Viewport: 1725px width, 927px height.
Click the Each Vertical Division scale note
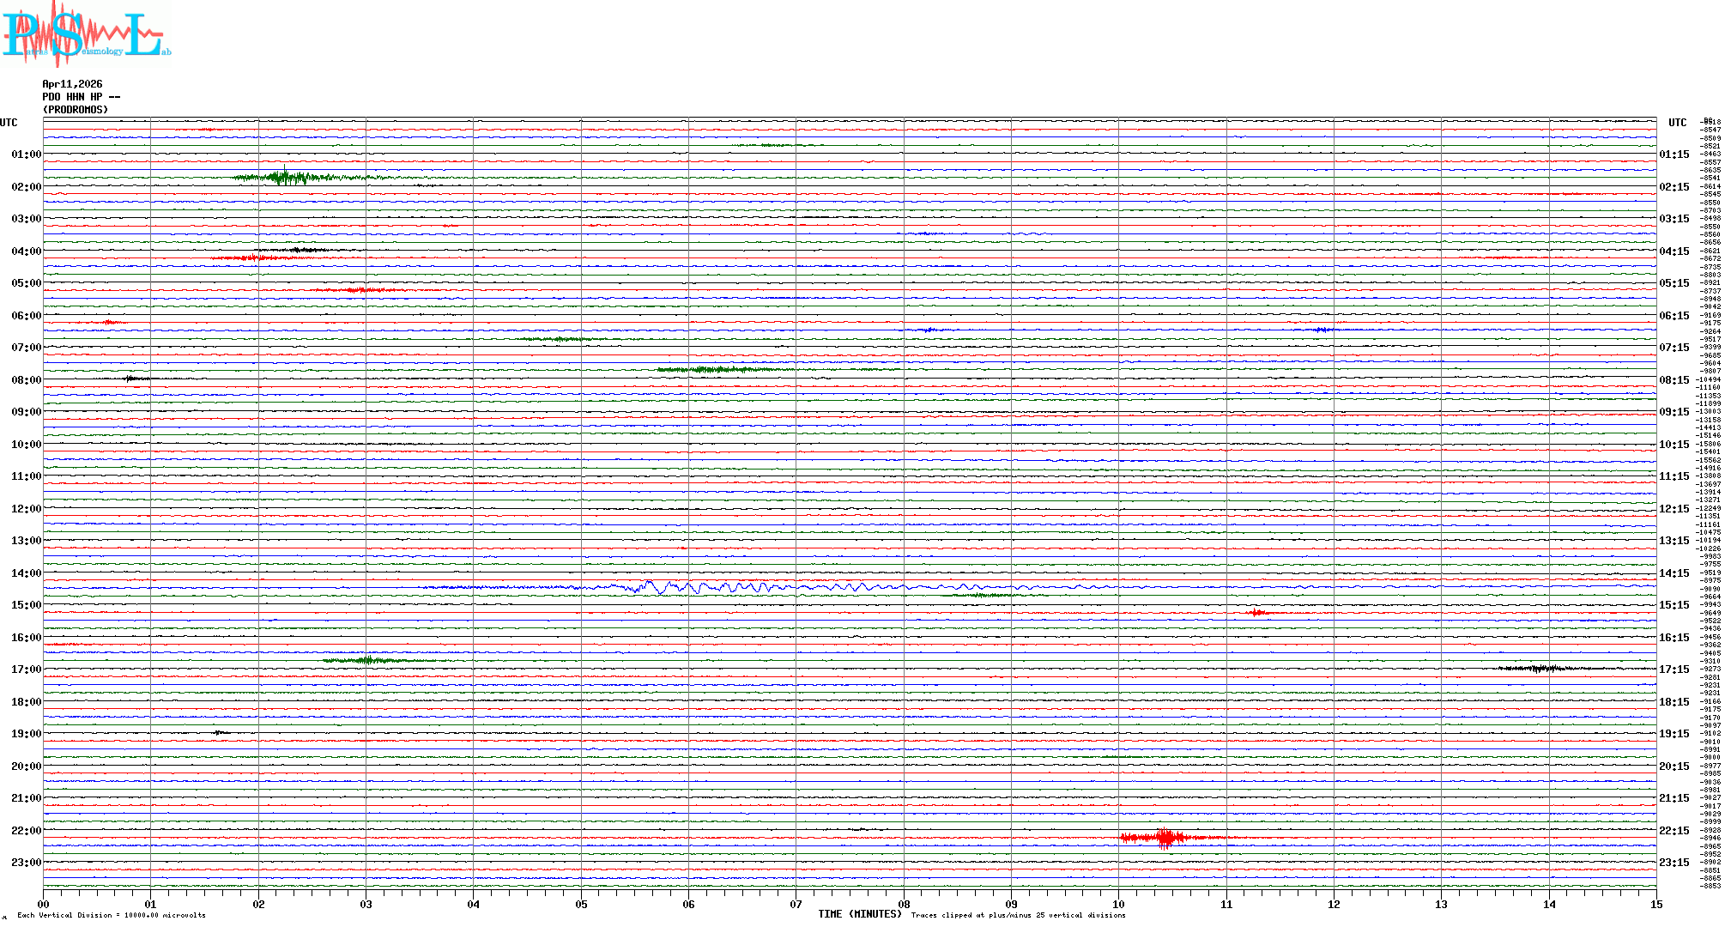pos(112,915)
